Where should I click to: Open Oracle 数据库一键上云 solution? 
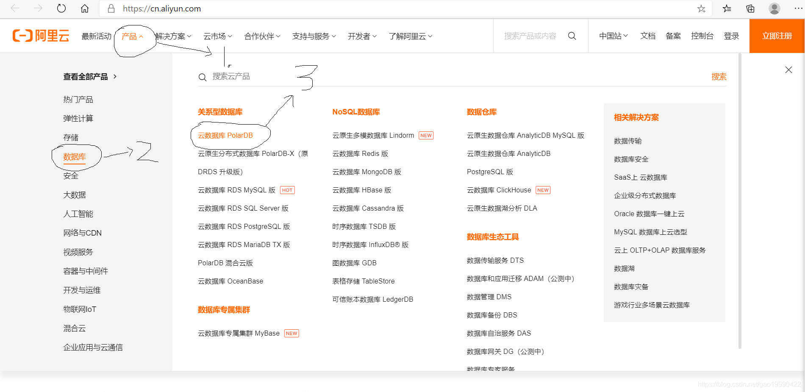click(x=649, y=214)
